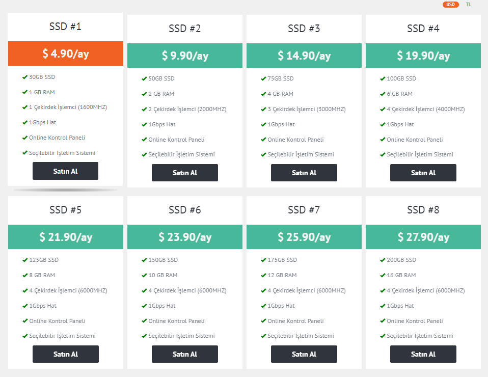The height and width of the screenshot is (377, 488).
Task: Select the $27.90/ay price banner
Action: point(423,237)
